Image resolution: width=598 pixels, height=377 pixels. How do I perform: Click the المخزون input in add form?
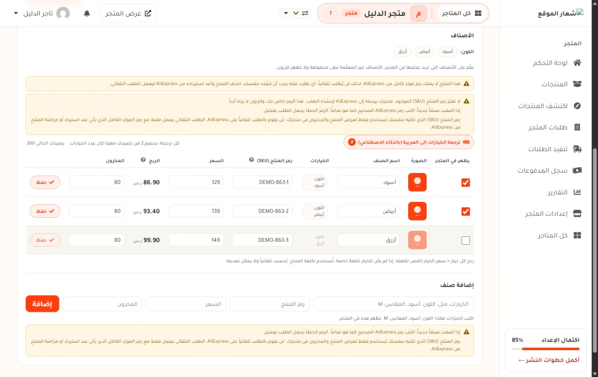tap(103, 304)
